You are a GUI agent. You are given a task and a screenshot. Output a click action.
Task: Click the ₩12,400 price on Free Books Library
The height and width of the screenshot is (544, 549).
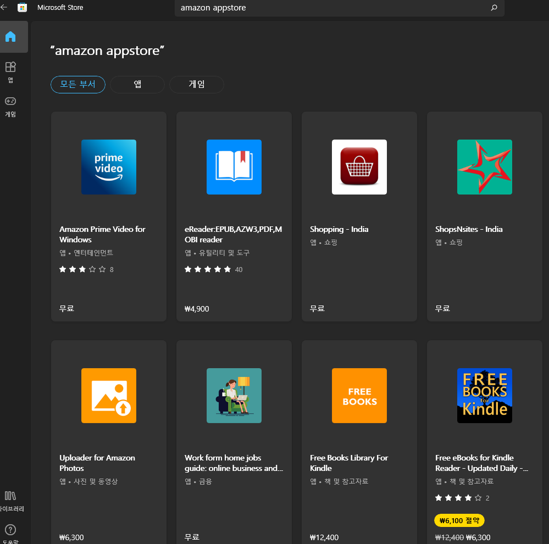(324, 537)
